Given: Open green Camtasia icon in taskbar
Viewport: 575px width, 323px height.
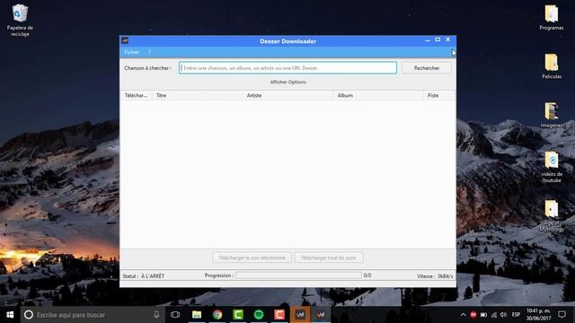Looking at the screenshot, I should [x=238, y=315].
